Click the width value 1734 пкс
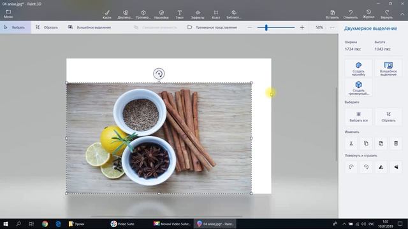This screenshot has width=408, height=229. pos(353,49)
